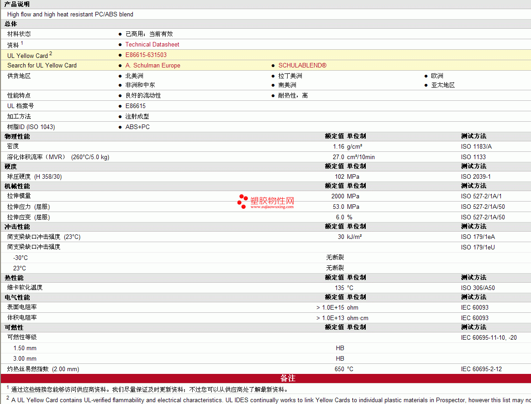Image resolution: width=531 pixels, height=404 pixels.
Task: Select the '无断裂' value in the 23°C row
Action: click(335, 268)
